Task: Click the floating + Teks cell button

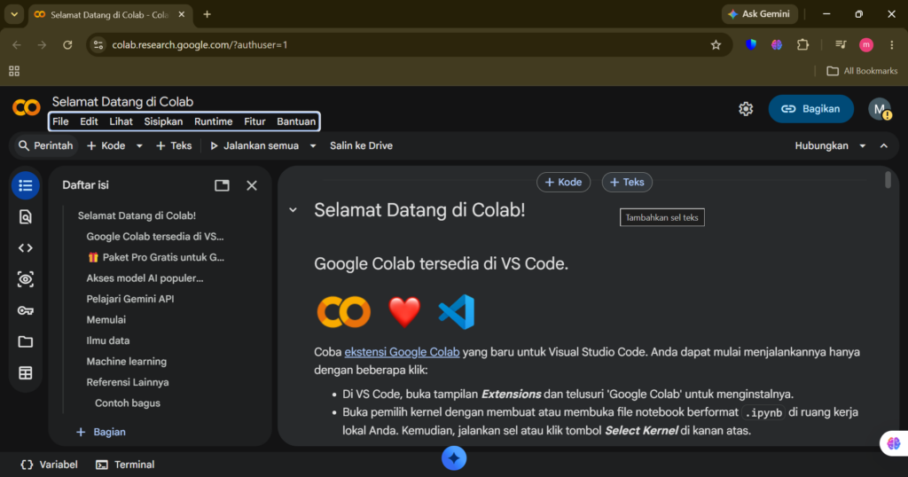Action: click(x=627, y=183)
